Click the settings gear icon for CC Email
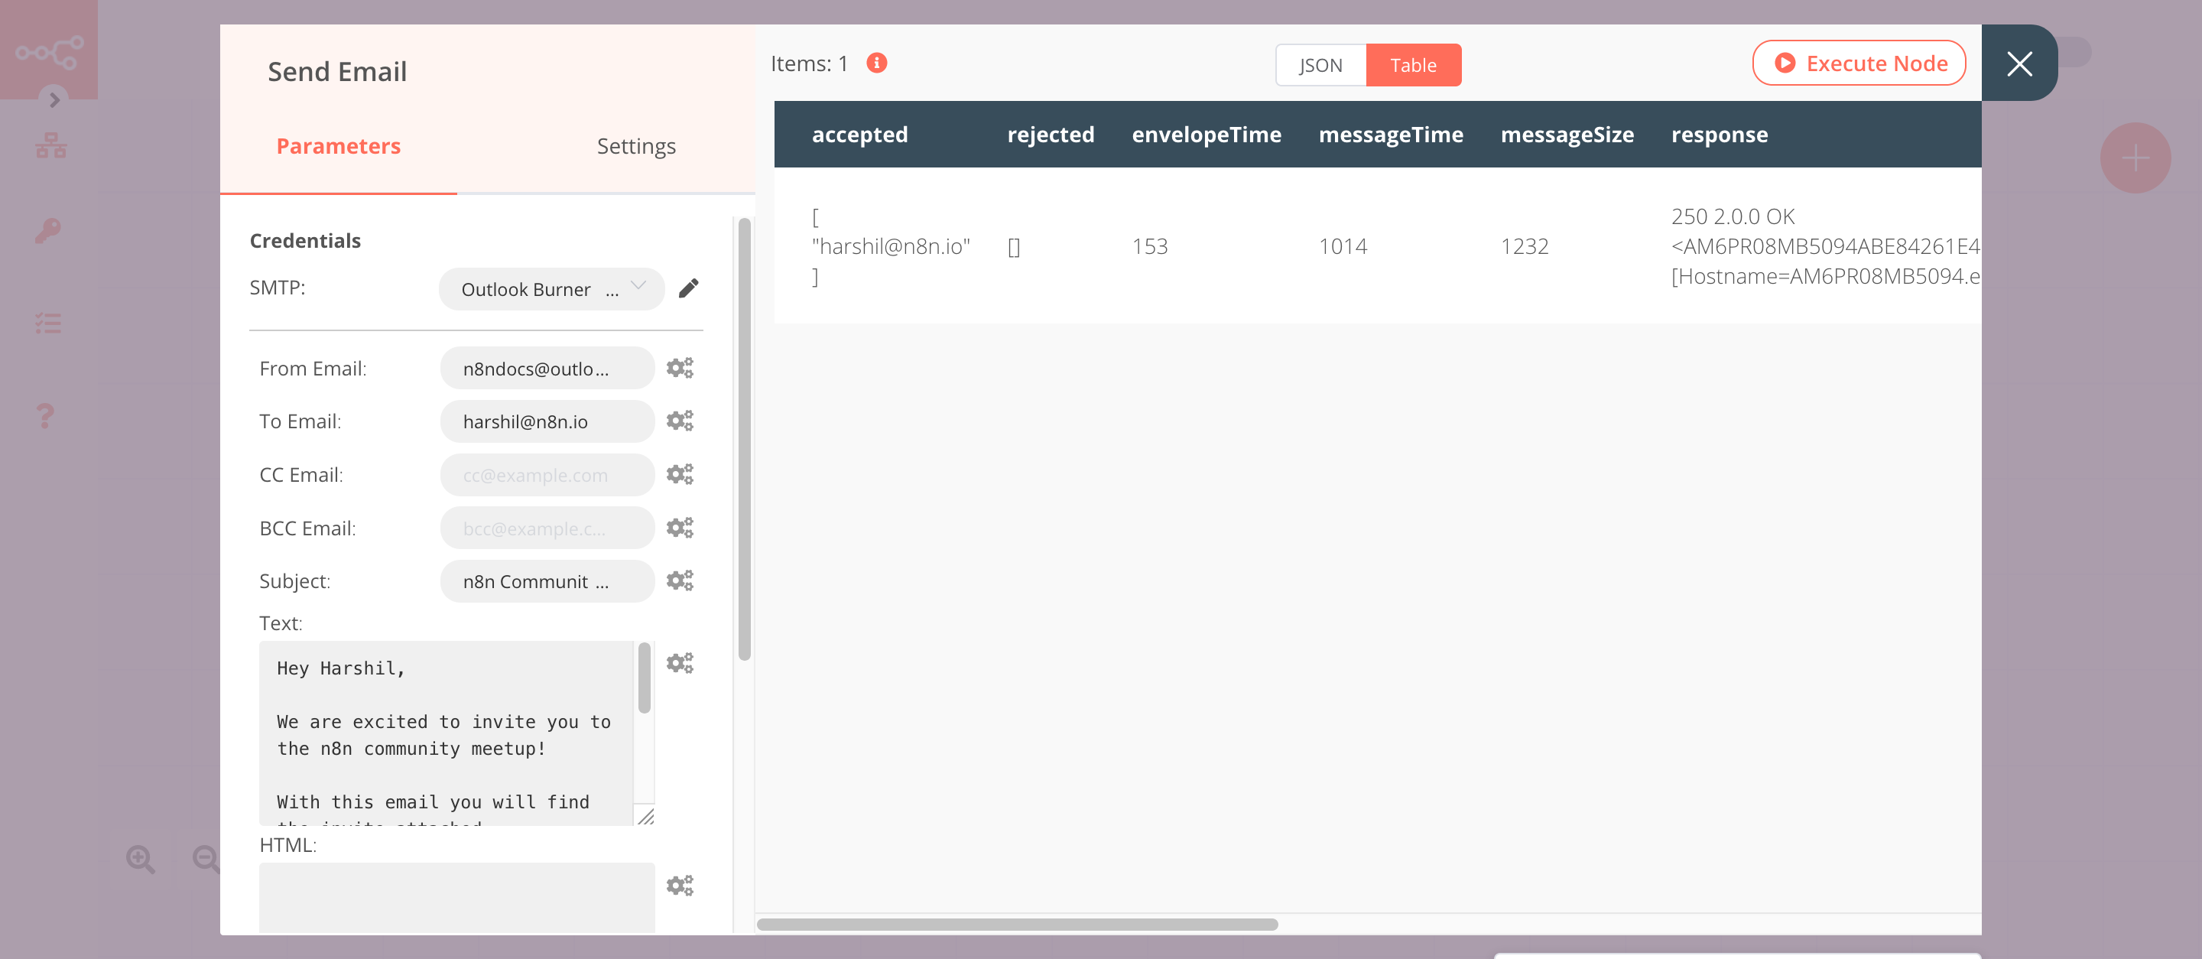The height and width of the screenshot is (959, 2202). coord(681,473)
